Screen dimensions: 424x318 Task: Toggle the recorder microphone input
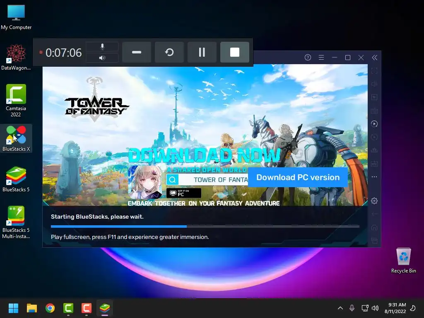(x=102, y=46)
